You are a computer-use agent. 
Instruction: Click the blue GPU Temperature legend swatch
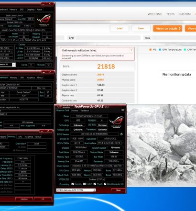coord(160,50)
